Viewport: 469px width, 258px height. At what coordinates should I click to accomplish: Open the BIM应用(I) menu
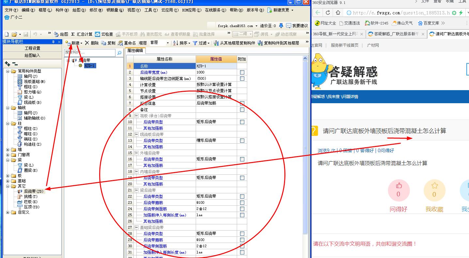[191, 10]
